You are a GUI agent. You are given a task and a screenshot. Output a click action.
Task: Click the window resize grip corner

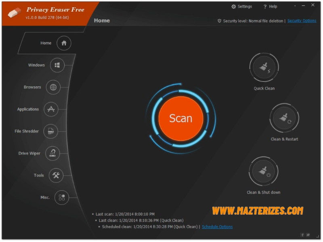(317, 237)
